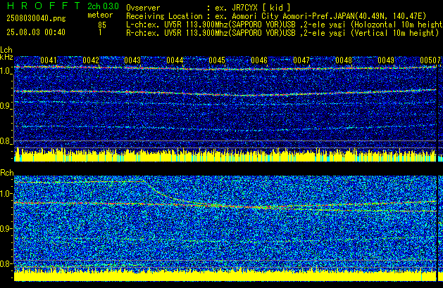Select the 'Receiving Location' Aomori City line
The height and width of the screenshot is (288, 443).
[276, 16]
